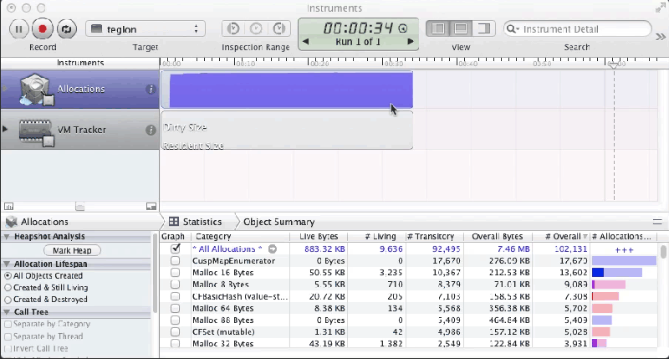
Task: Click the red Record button
Action: tap(43, 29)
